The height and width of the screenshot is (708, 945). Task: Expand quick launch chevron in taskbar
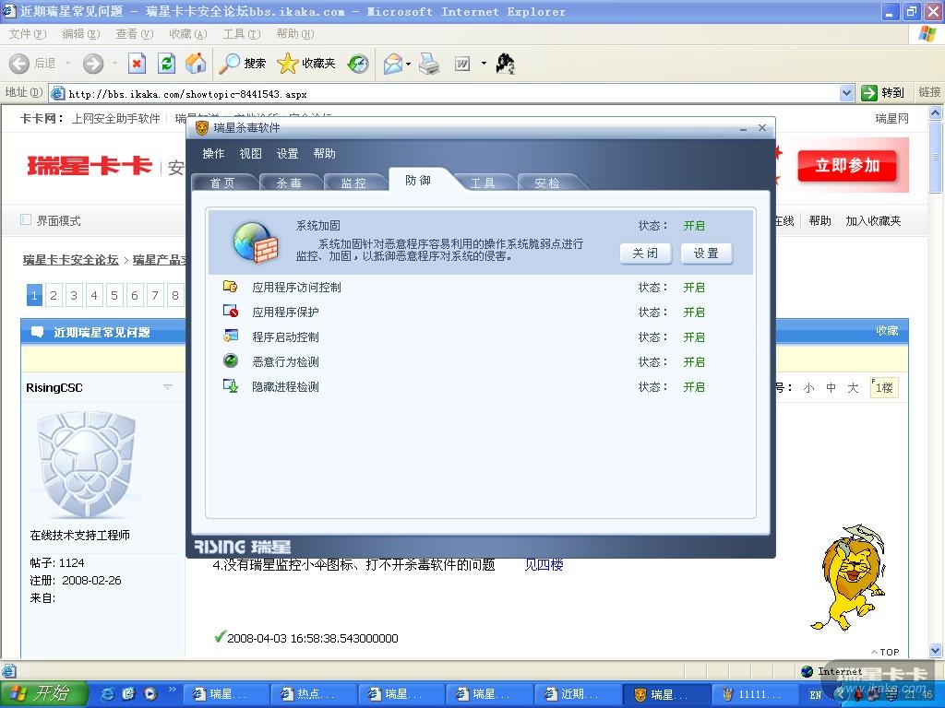coord(172,690)
